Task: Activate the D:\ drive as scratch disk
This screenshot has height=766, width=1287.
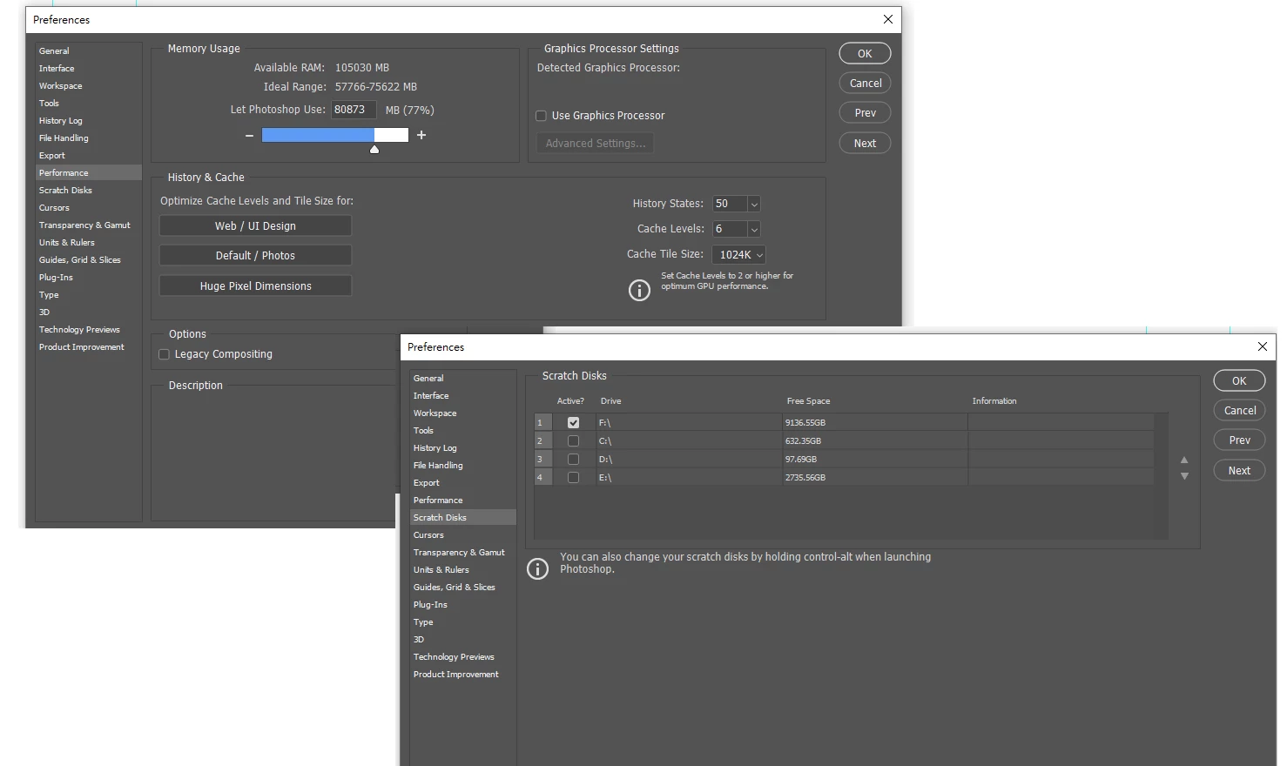Action: tap(573, 460)
